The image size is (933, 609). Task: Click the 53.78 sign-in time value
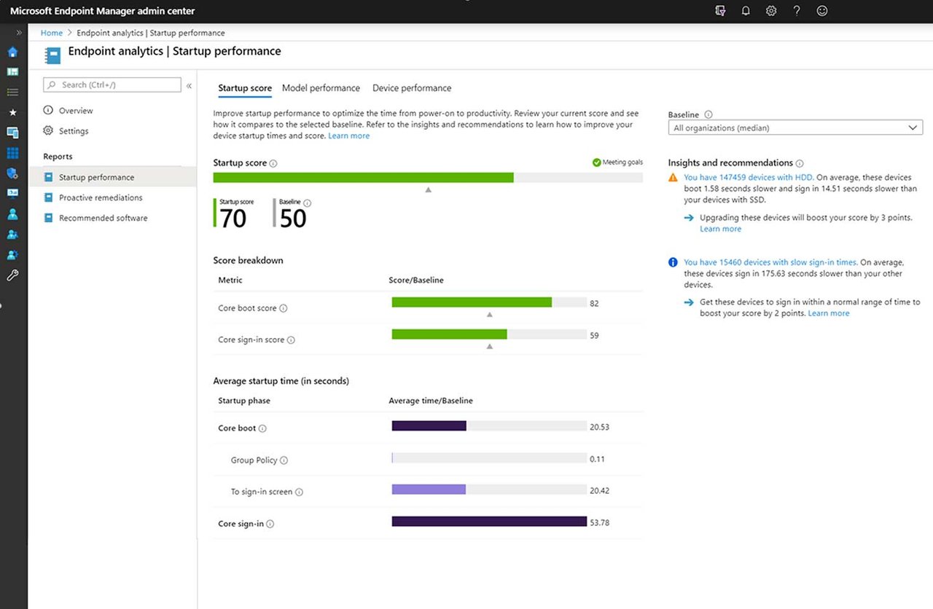(x=599, y=523)
